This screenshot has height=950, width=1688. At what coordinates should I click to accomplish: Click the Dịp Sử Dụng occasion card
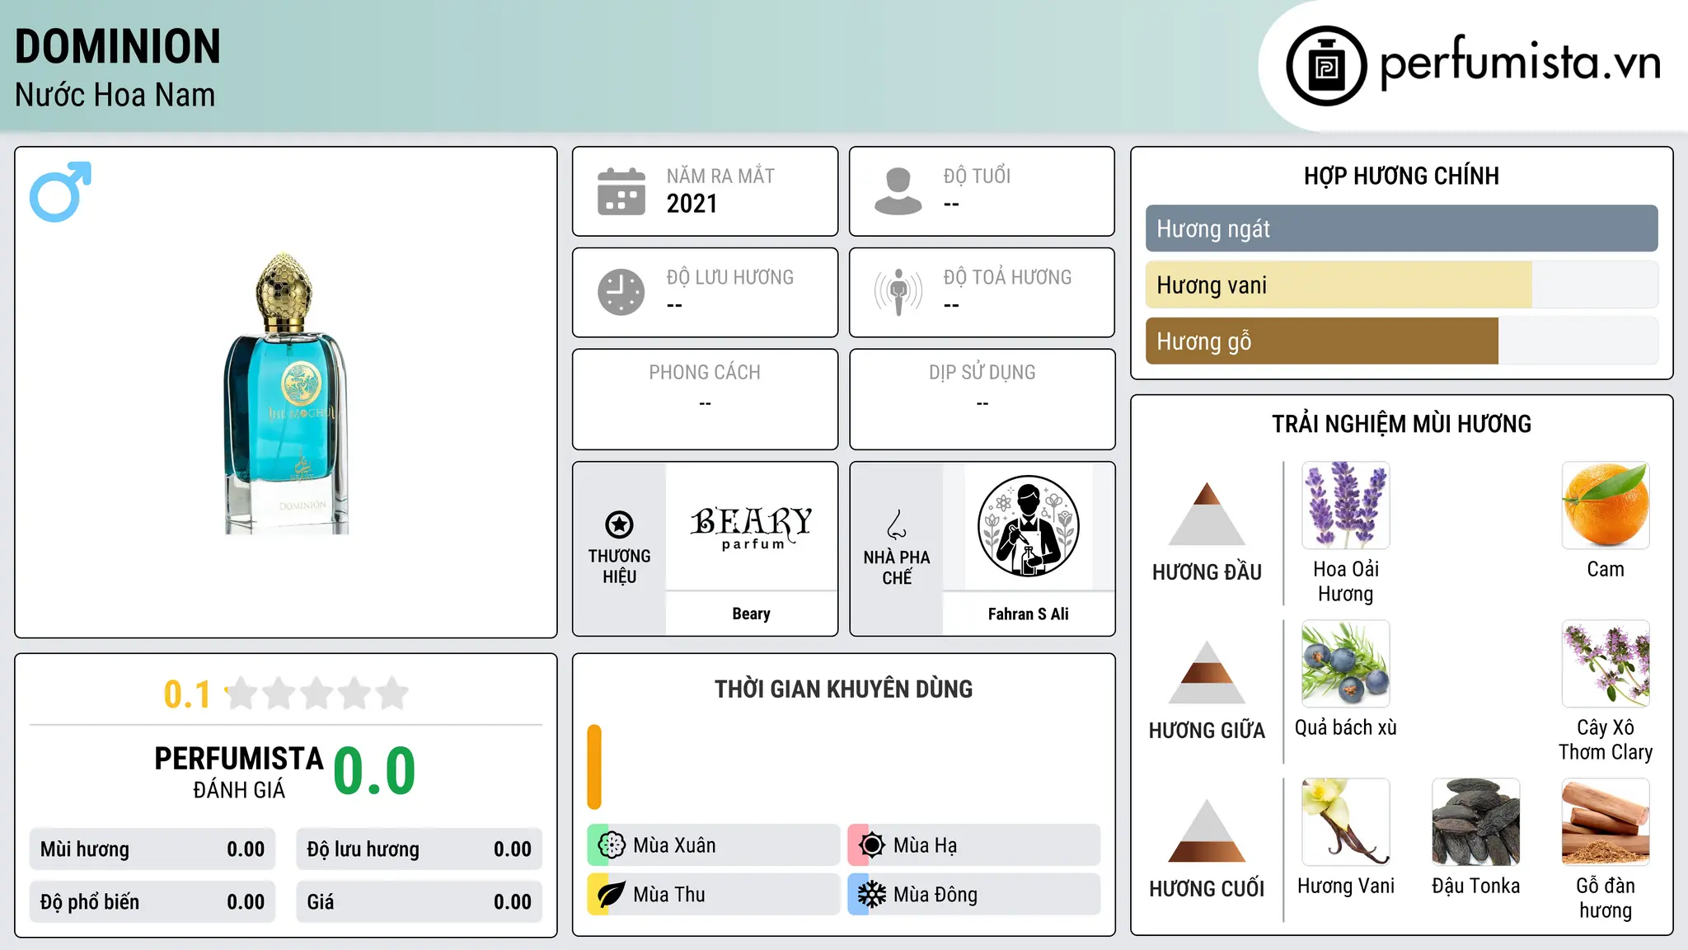(982, 399)
